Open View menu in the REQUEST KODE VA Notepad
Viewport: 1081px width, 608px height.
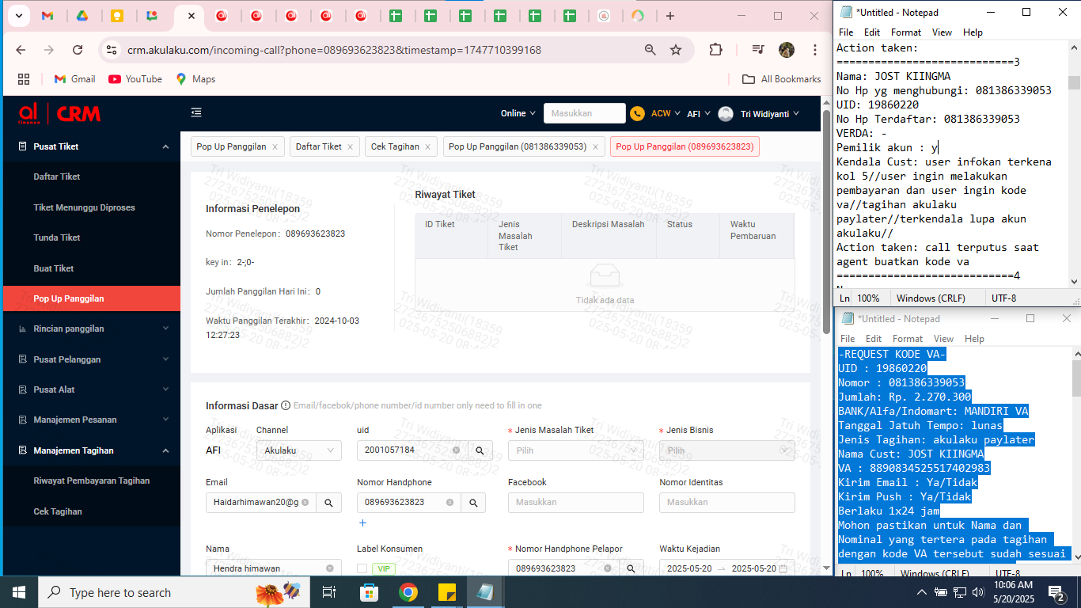[943, 339]
